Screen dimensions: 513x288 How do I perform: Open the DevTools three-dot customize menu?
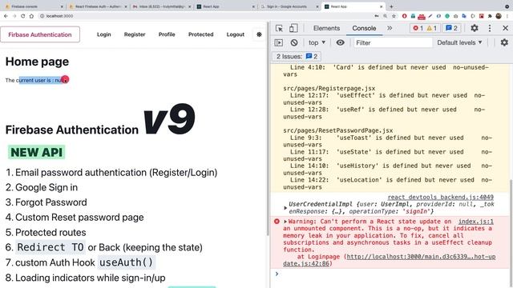point(490,28)
